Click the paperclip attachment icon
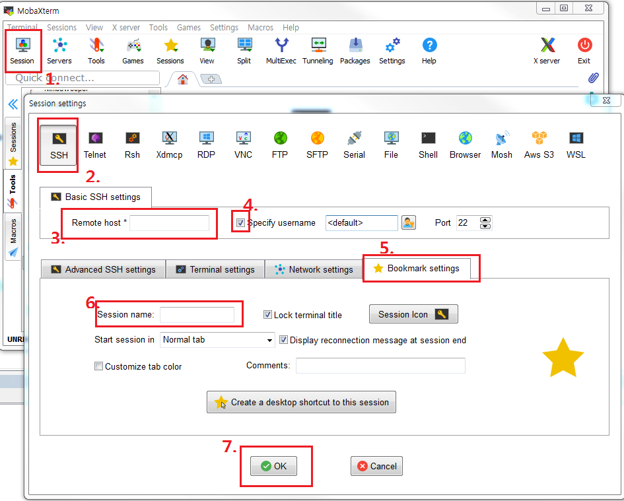This screenshot has height=501, width=624. point(594,78)
